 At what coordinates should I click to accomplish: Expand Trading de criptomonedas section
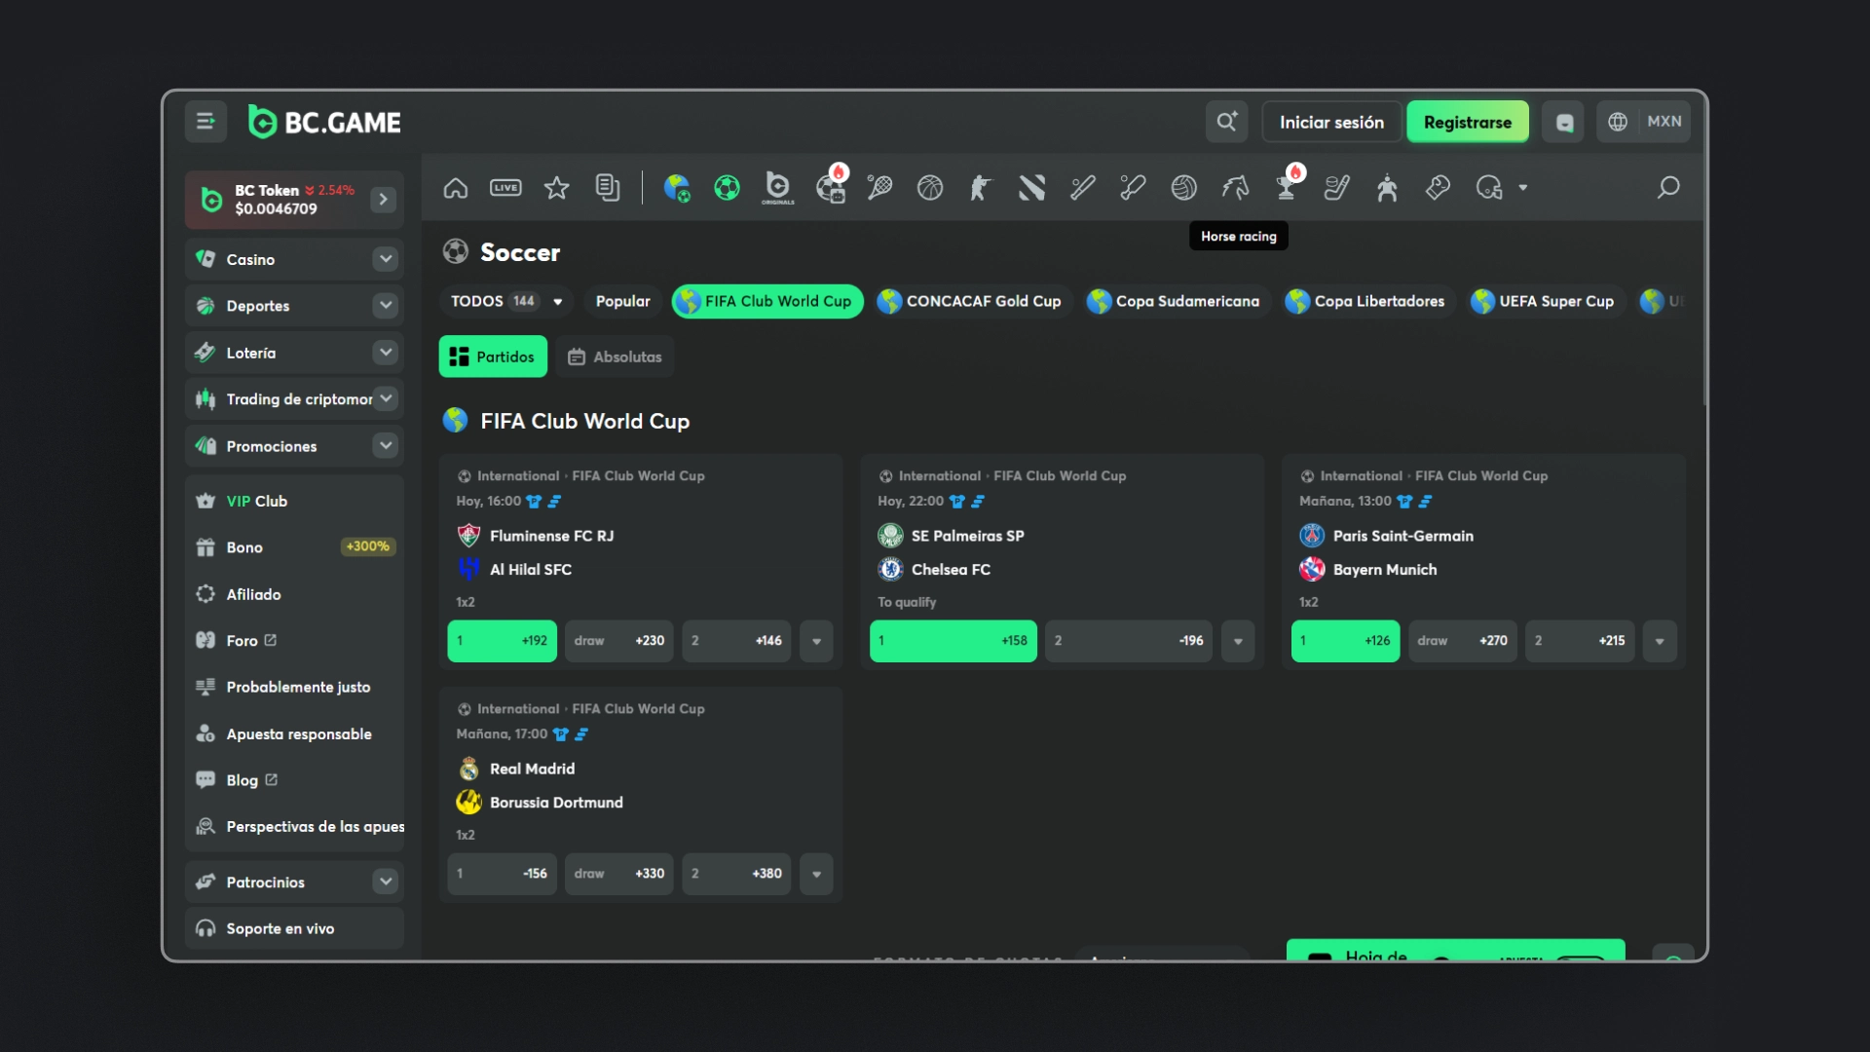(386, 398)
